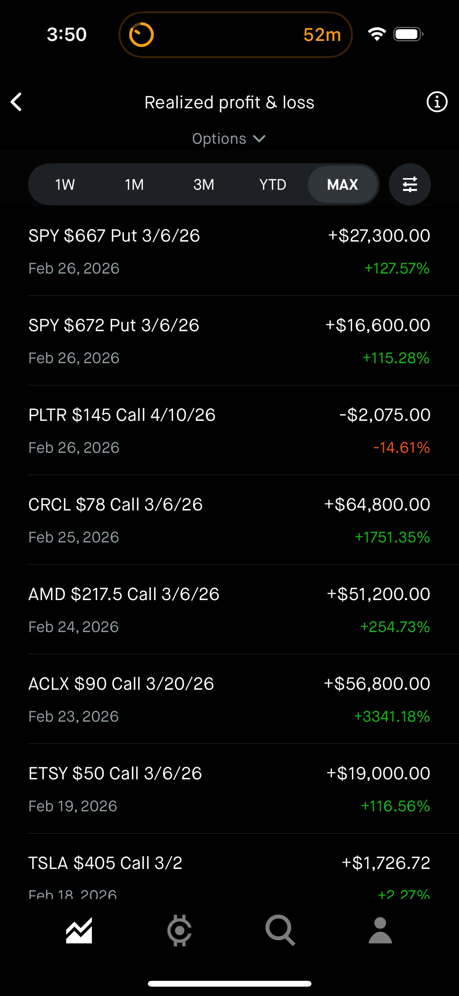This screenshot has width=459, height=996.
Task: Open SPY $667 Put 3/6/26 trade
Action: point(229,251)
